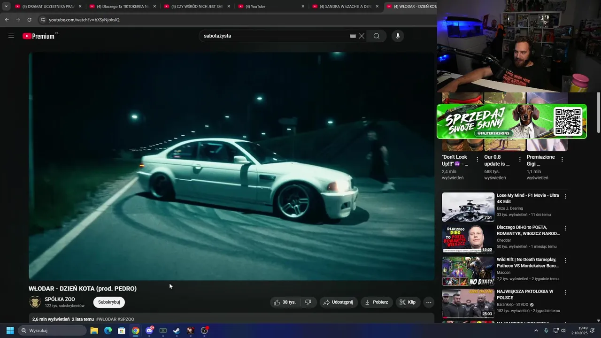Screen dimensions: 601x338
Task: Go to YouTube Premium home logo
Action: (39, 36)
